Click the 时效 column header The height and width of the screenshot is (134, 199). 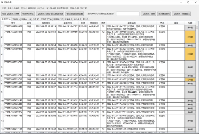click(83, 23)
